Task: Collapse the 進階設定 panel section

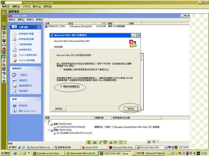Action: (x=39, y=68)
